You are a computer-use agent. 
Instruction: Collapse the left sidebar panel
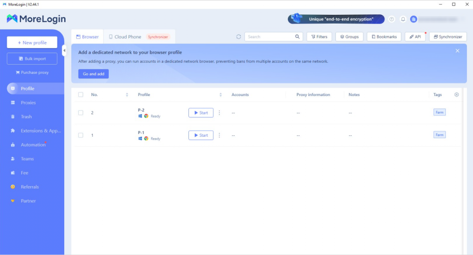[x=64, y=50]
